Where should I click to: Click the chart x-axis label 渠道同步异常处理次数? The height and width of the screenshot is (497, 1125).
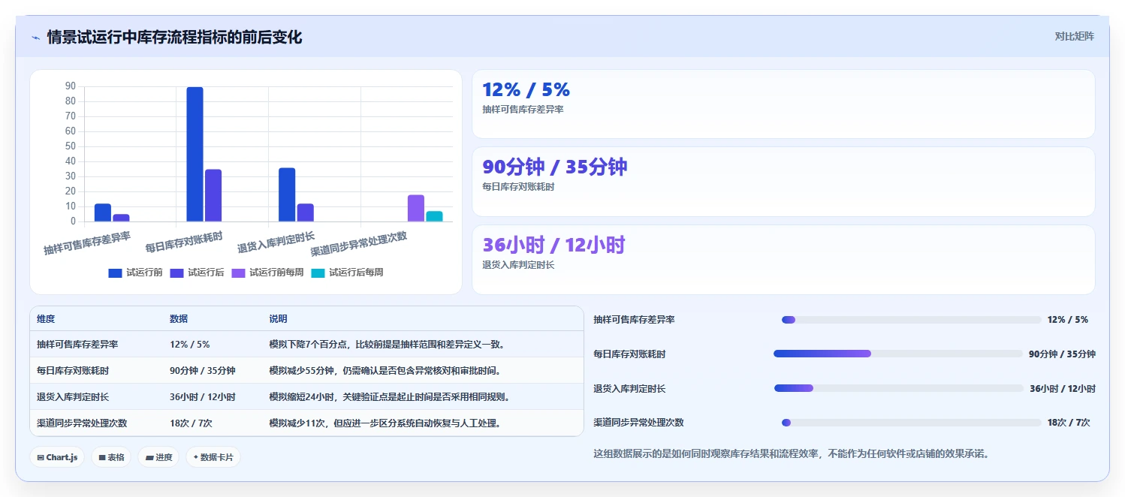coord(359,243)
